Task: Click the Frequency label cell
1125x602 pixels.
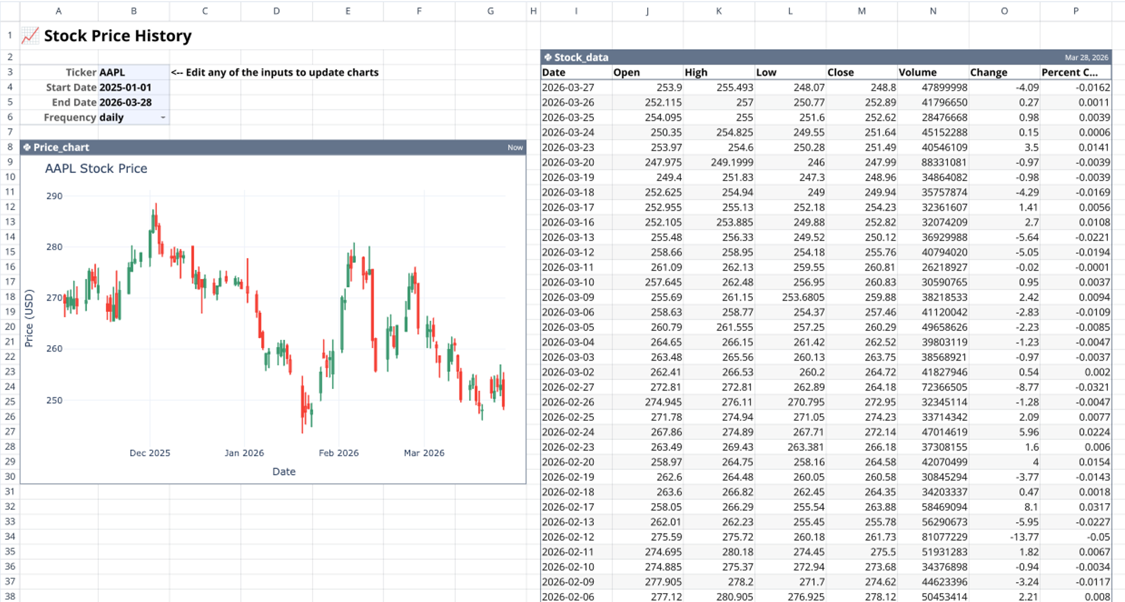Action: pos(59,117)
